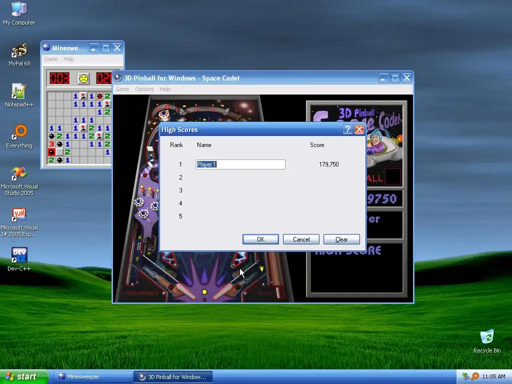Click the 3D Pinball title bar icon
512x384 pixels.
tap(118, 77)
